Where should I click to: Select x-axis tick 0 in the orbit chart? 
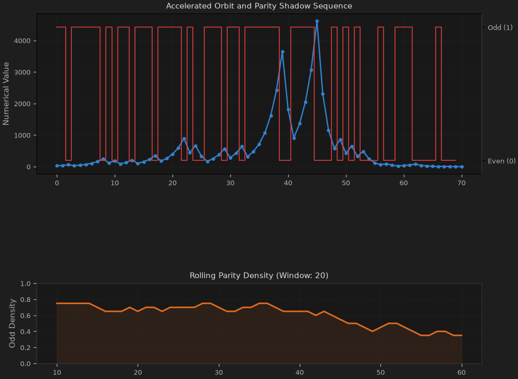[57, 183]
